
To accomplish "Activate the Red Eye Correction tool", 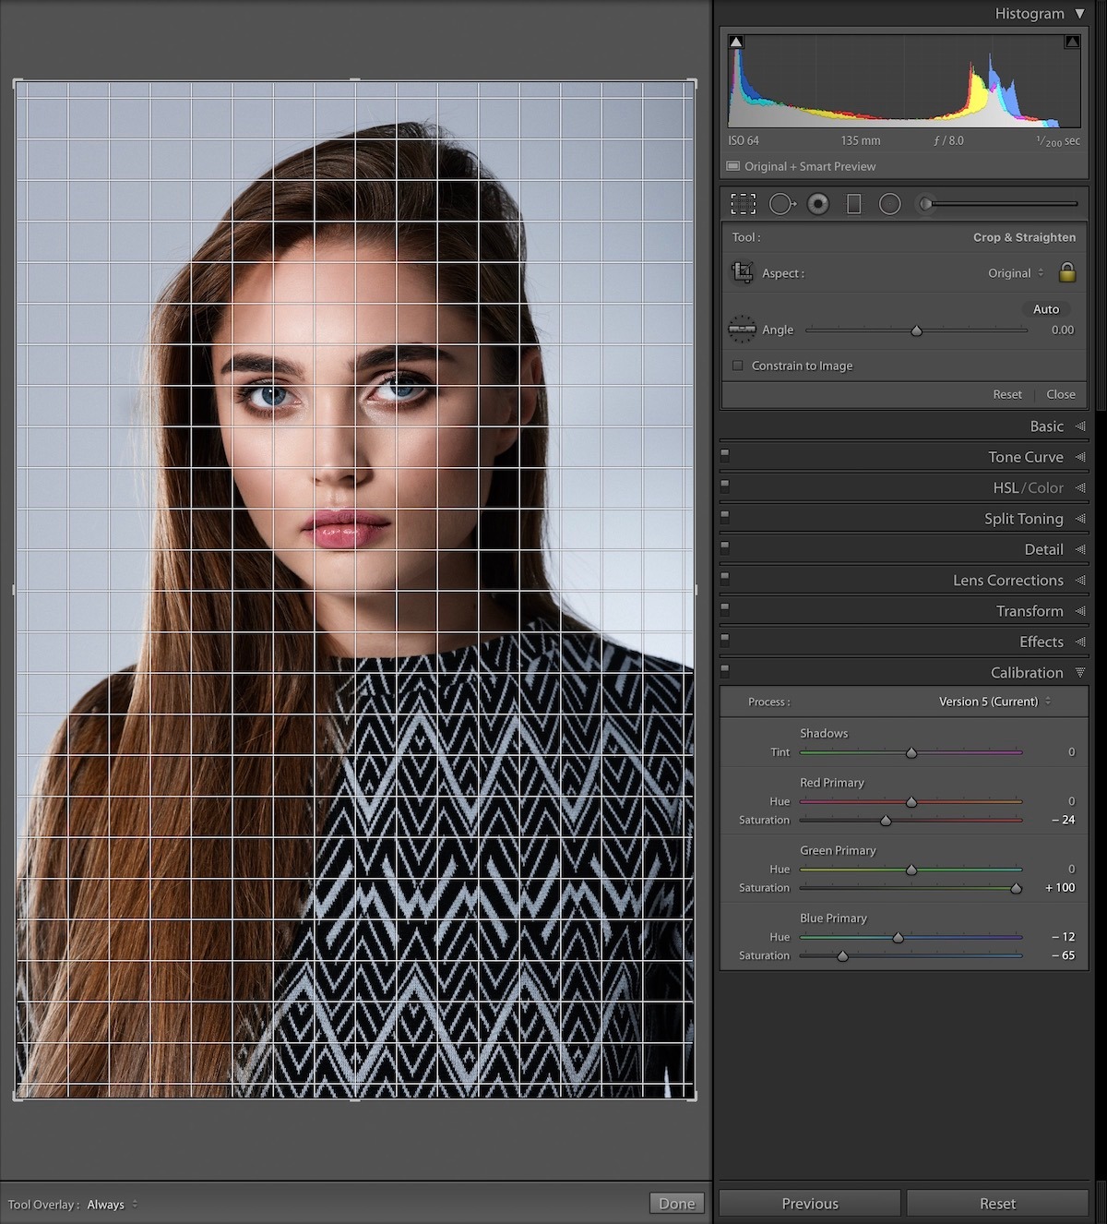I will pyautogui.click(x=818, y=204).
